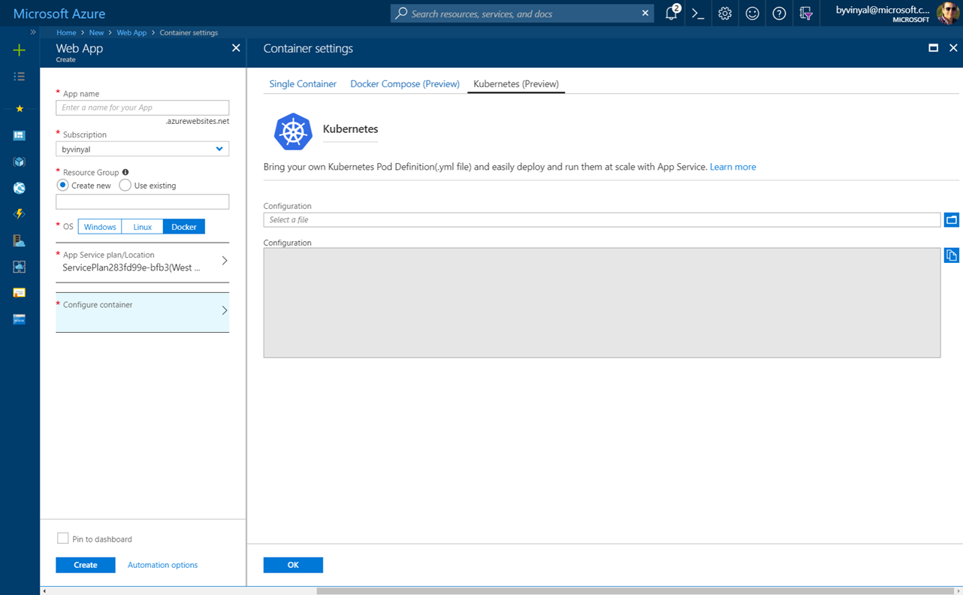Select the Create new radio button
963x595 pixels.
(63, 186)
